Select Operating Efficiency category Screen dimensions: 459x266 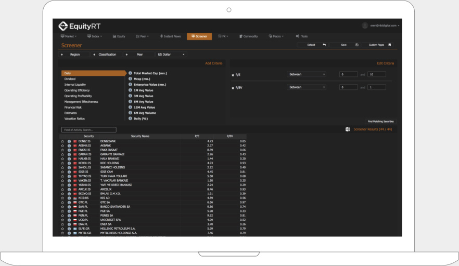[x=77, y=90]
